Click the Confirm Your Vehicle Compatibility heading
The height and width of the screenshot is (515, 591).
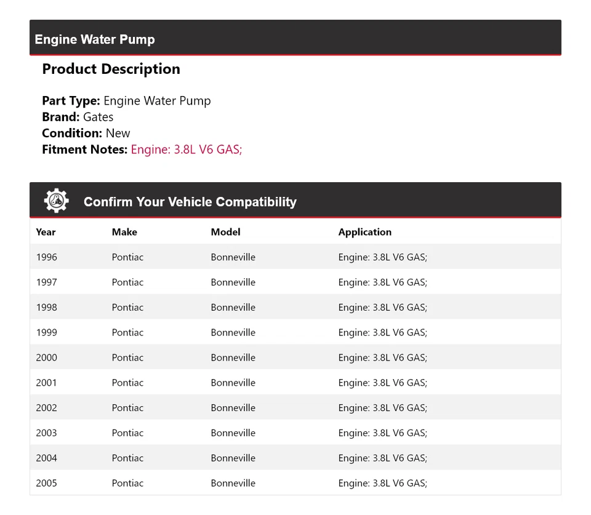tap(190, 202)
